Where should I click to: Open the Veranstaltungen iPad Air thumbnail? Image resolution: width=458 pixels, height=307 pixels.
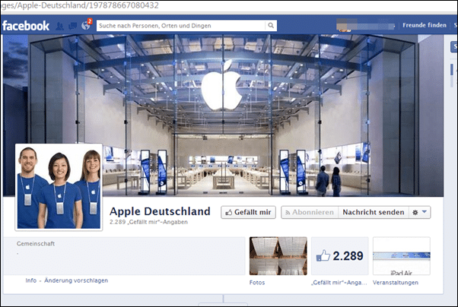(x=402, y=256)
